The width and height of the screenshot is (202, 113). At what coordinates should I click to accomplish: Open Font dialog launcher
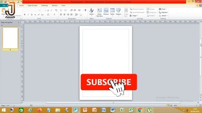pyautogui.click(x=57, y=19)
